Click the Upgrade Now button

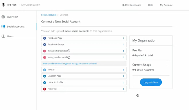151,82
